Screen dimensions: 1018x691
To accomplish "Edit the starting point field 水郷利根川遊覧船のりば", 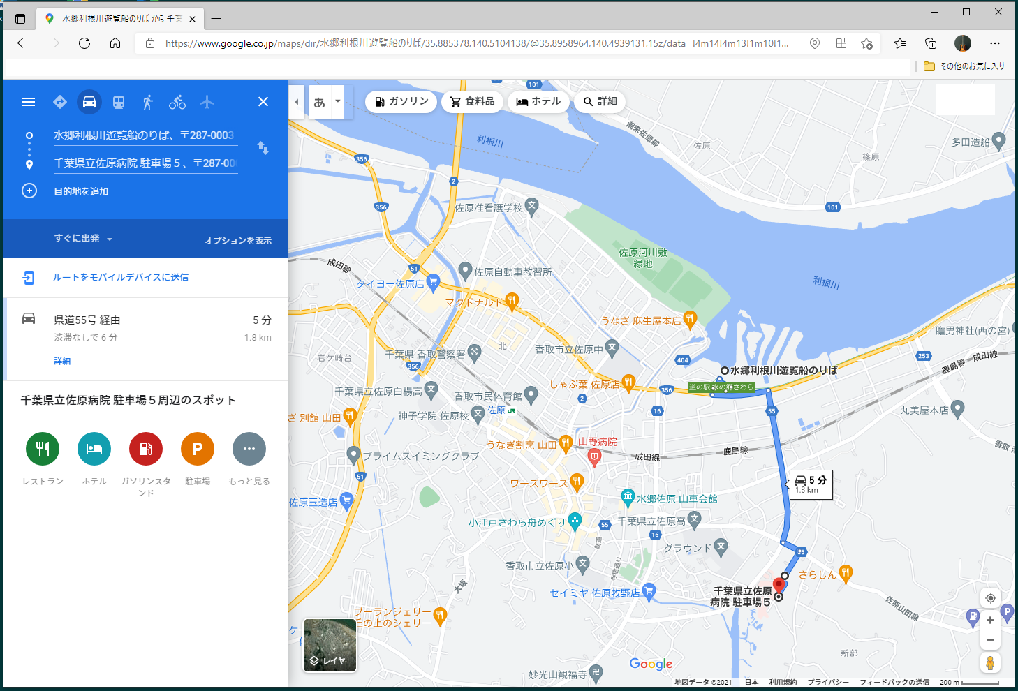I will (x=145, y=135).
